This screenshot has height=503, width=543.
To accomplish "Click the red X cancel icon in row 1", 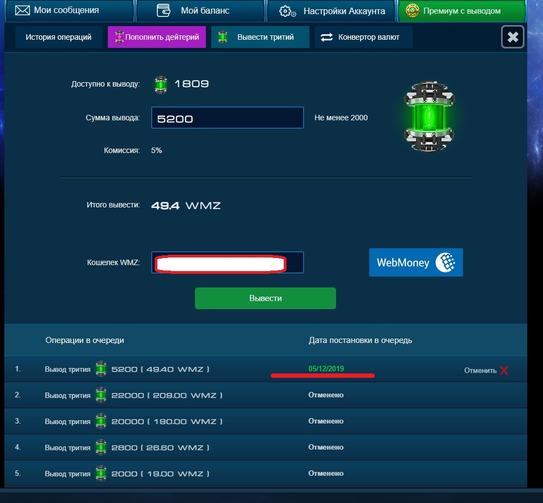I will 504,370.
